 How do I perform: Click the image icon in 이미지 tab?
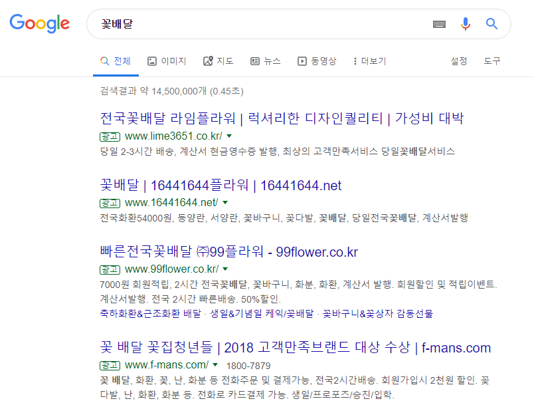[x=152, y=61]
